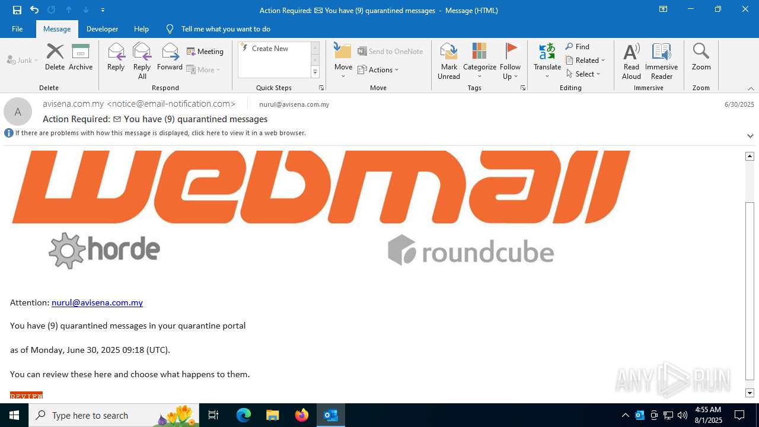
Task: Expand the Quick Steps gallery
Action: coord(315,72)
